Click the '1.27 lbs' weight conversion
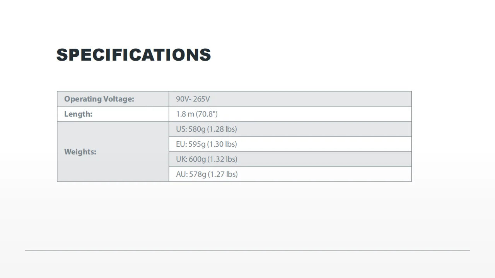Screen dimensions: 495x278 (223, 174)
